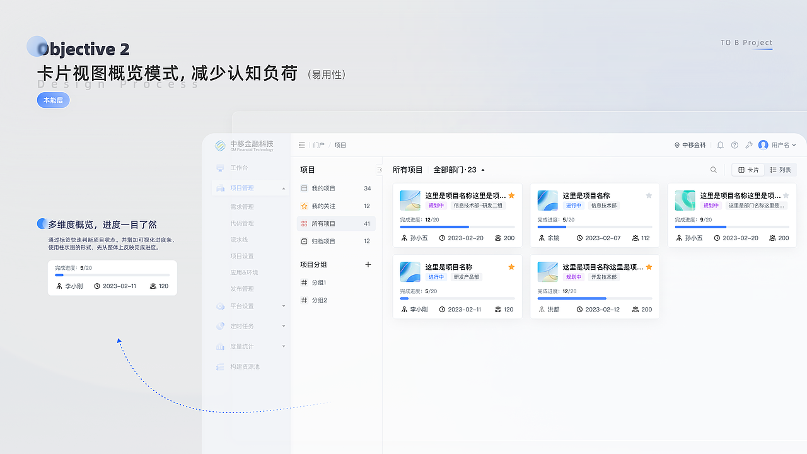Expand the 平台设置 menu arrow
The width and height of the screenshot is (807, 454).
(x=283, y=306)
